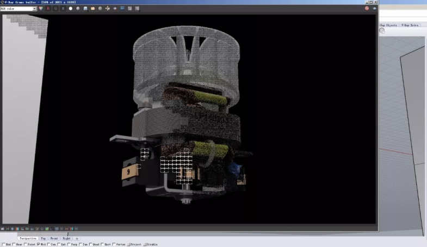Click the red stop rendering icon

[367, 9]
